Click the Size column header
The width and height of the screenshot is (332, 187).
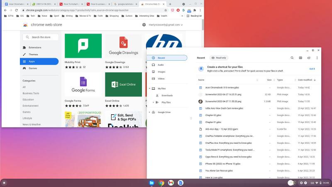tap(269, 80)
